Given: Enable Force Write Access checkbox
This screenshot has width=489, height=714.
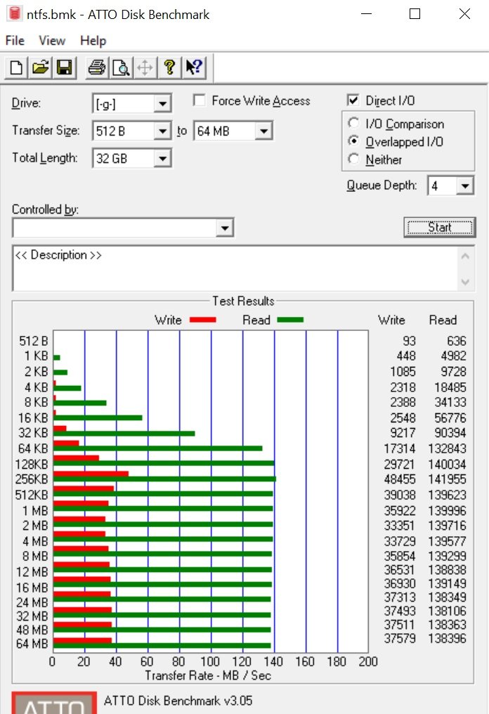Looking at the screenshot, I should tap(199, 100).
